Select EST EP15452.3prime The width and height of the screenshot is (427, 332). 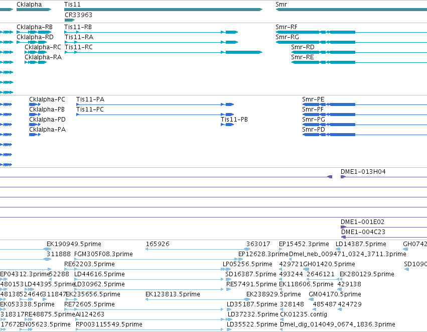[x=304, y=244]
